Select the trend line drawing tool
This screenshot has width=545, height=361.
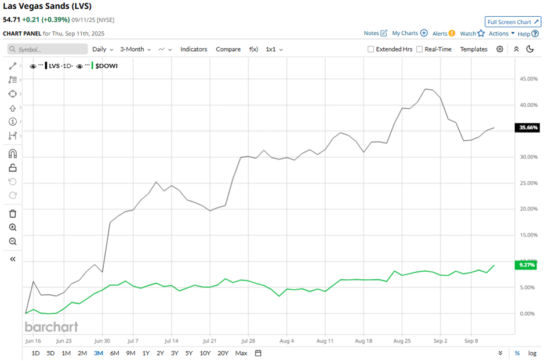point(13,66)
